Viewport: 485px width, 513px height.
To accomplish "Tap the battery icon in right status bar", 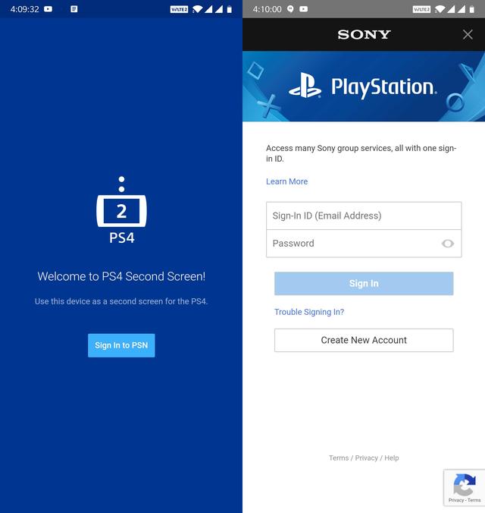I will (472, 9).
